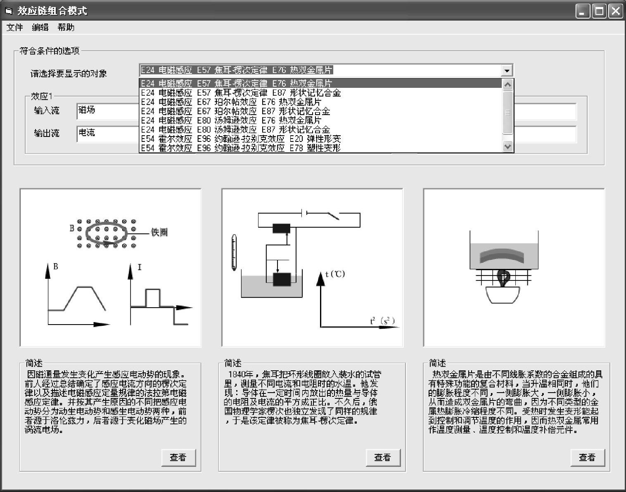626x492 pixels.
Task: Minimize the 效应链组合模式 window
Action: 583,11
